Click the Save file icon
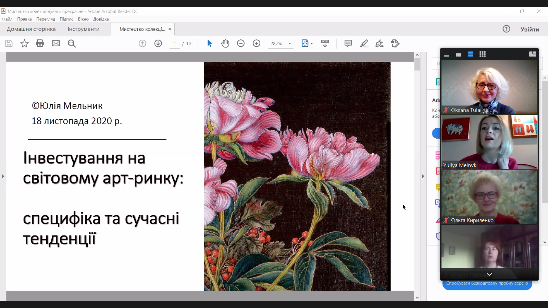The height and width of the screenshot is (308, 548). (x=9, y=43)
